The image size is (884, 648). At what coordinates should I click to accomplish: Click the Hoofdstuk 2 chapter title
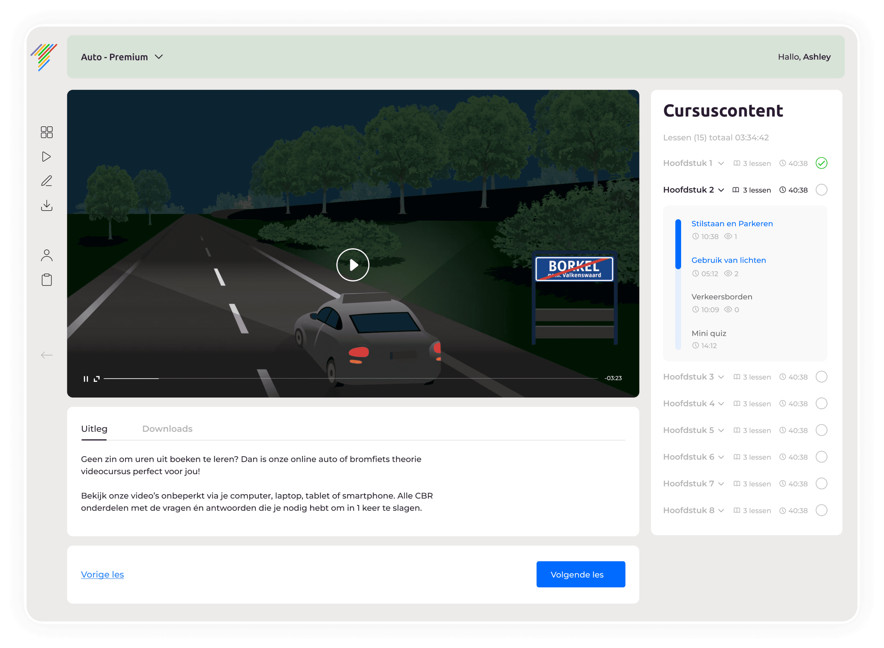pyautogui.click(x=689, y=190)
